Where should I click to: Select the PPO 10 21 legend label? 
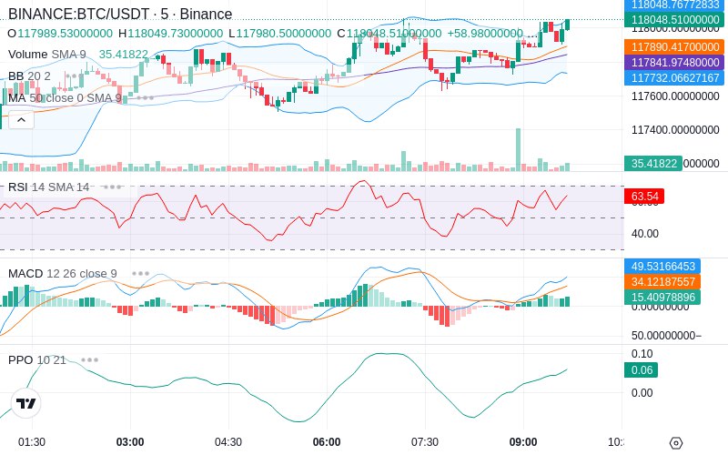pos(37,359)
